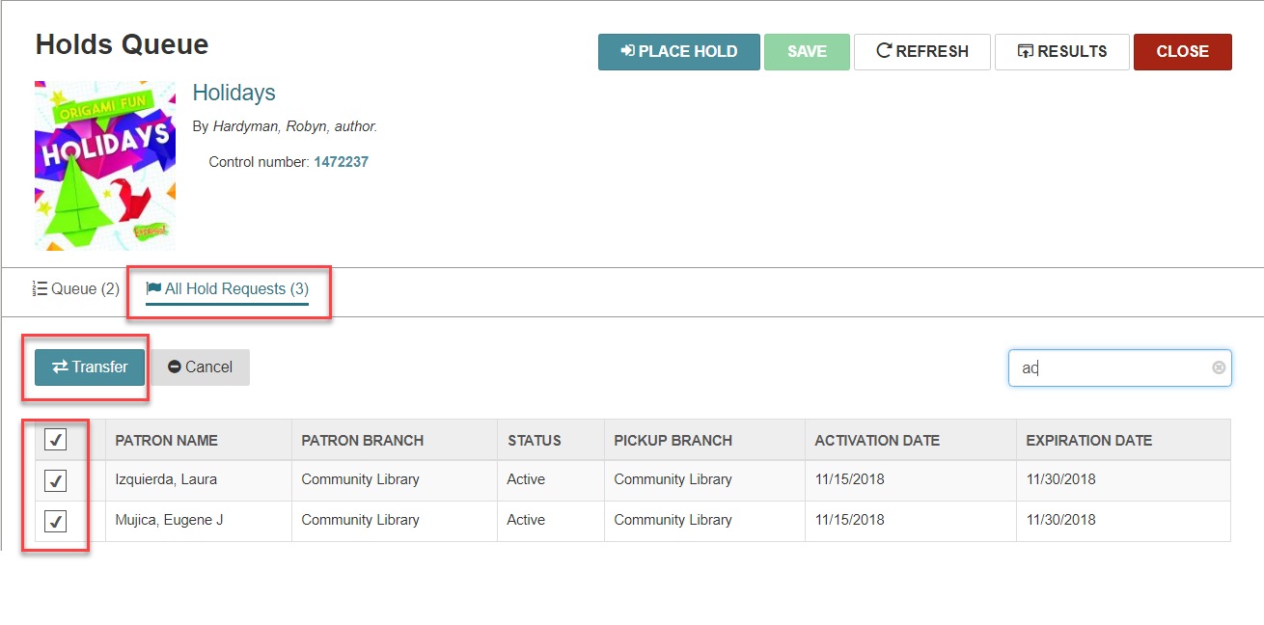Click the 11/15/2018 activation date for Mujica
The width and height of the screenshot is (1264, 625).
(849, 520)
